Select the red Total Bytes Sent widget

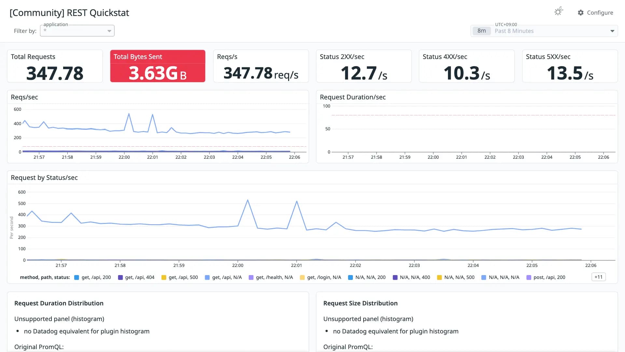tap(158, 66)
